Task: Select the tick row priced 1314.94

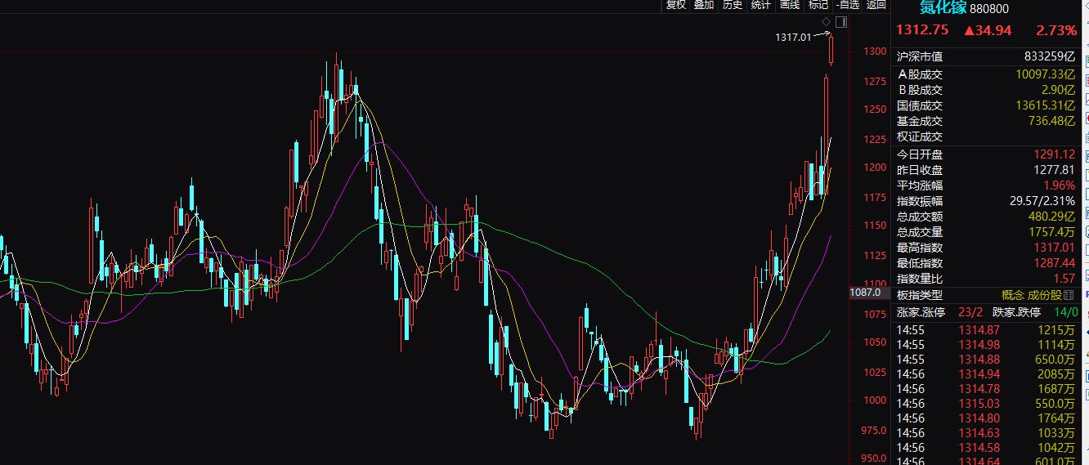Action: (x=986, y=373)
